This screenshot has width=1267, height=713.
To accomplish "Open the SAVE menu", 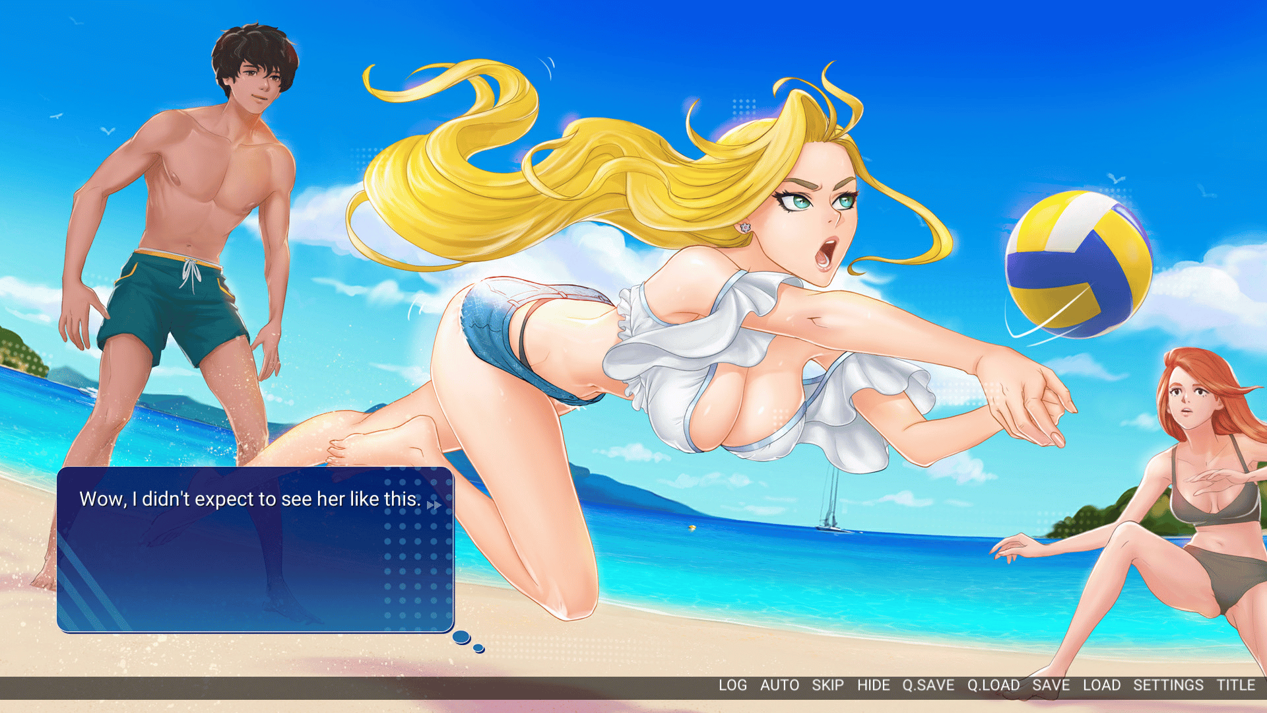I will (1051, 685).
